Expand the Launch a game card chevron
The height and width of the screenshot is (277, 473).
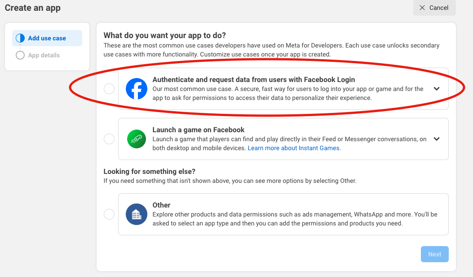pos(436,139)
